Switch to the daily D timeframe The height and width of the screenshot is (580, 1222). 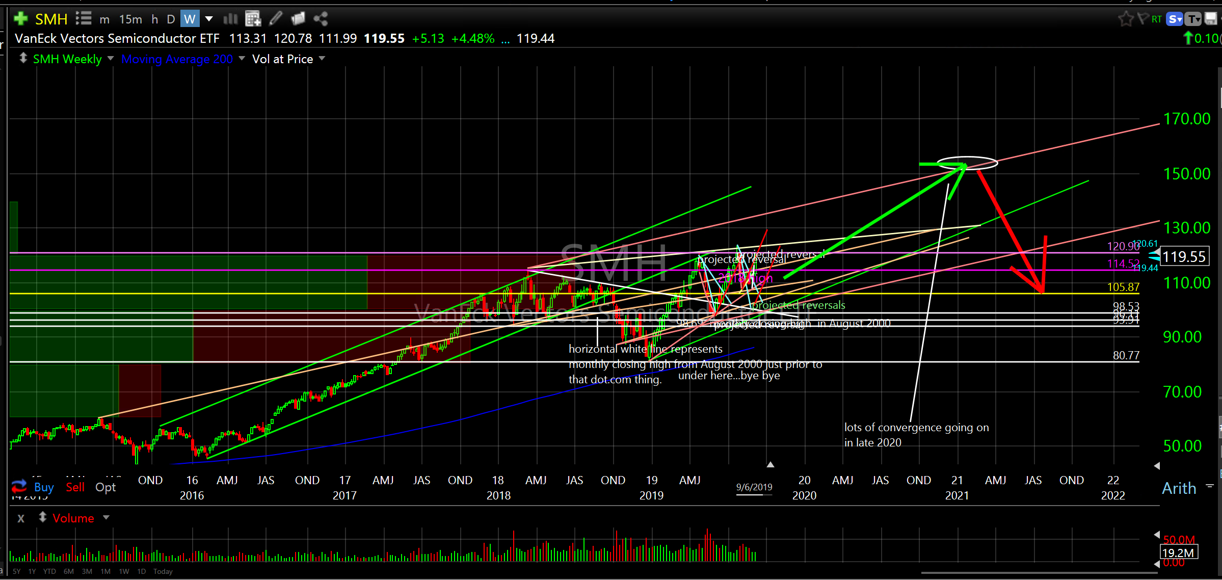click(171, 19)
